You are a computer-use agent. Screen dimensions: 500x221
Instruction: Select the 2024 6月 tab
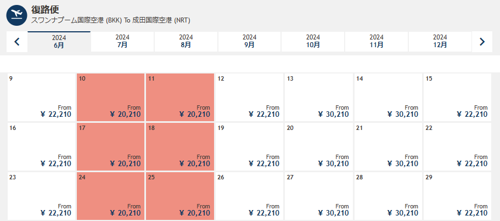point(59,42)
